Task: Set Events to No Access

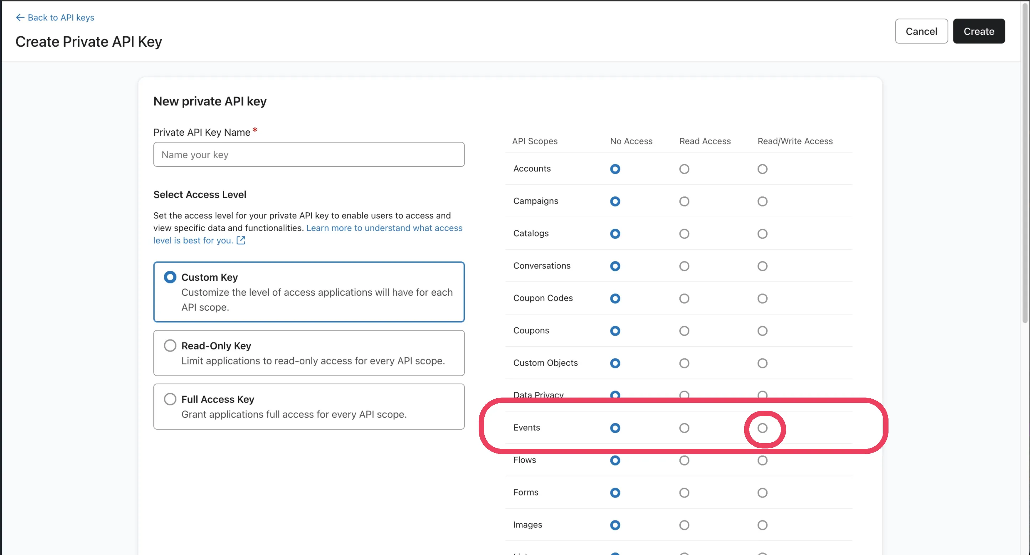Action: coord(616,428)
